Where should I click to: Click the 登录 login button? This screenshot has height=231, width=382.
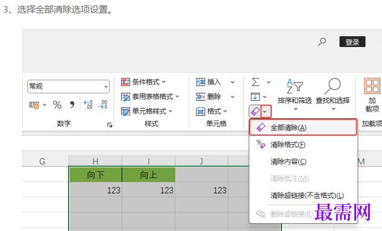pyautogui.click(x=352, y=42)
